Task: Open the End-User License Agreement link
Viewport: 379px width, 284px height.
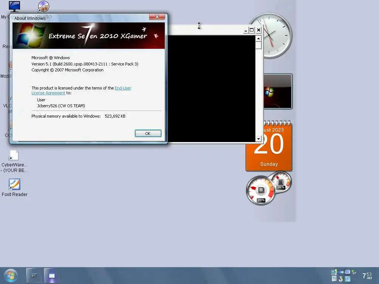Action: (123, 88)
